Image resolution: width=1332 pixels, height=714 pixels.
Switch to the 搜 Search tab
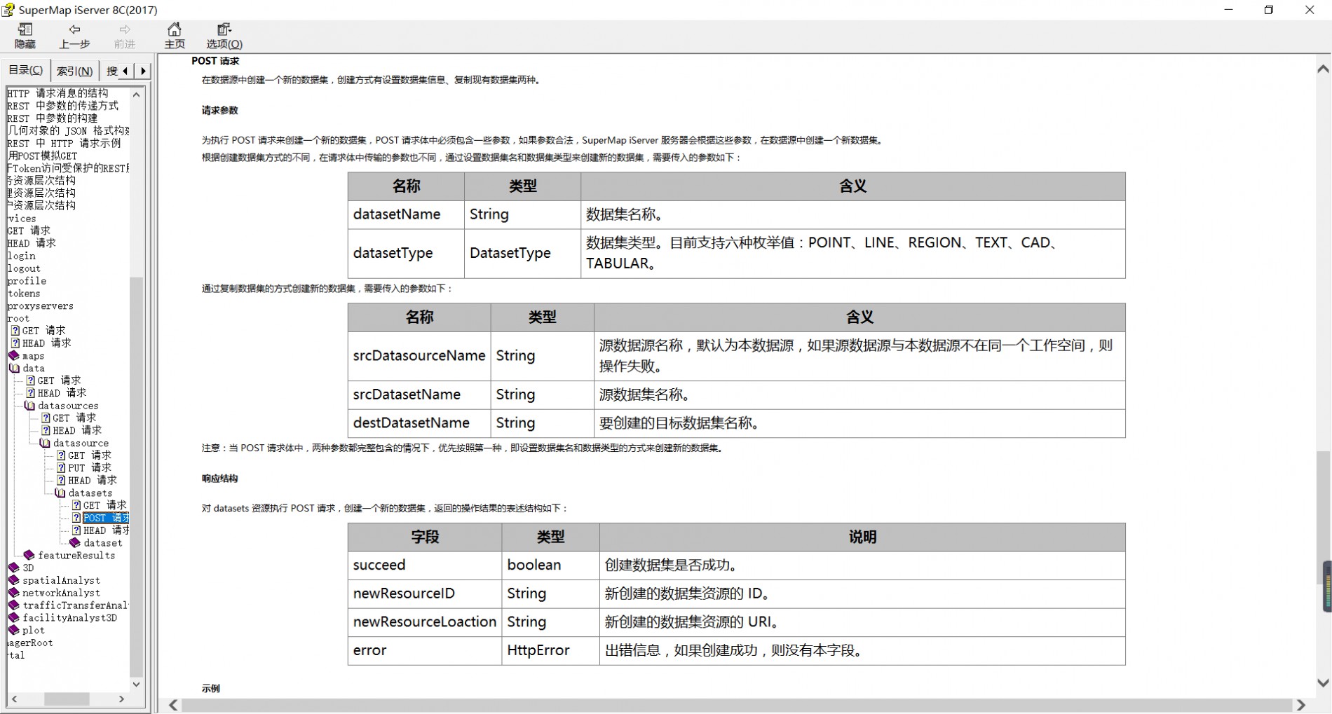tap(111, 71)
